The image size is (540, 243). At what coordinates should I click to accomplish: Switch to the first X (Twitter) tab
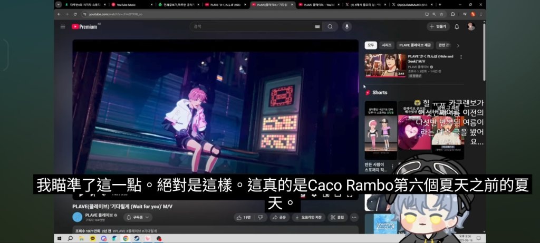[x=365, y=4]
